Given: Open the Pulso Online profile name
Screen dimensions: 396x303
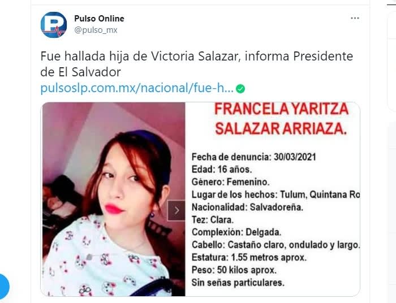Looking at the screenshot, I should pyautogui.click(x=99, y=19).
